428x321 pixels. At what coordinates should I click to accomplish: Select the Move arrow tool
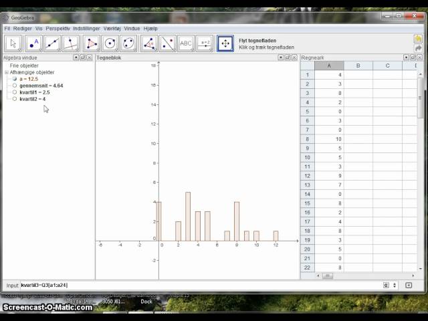pos(13,43)
